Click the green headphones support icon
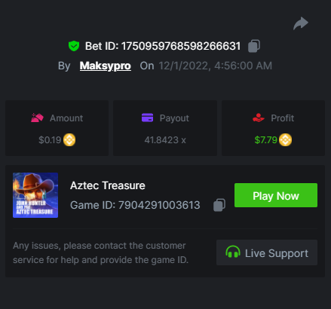Screen dimensions: 331x309 (233, 252)
